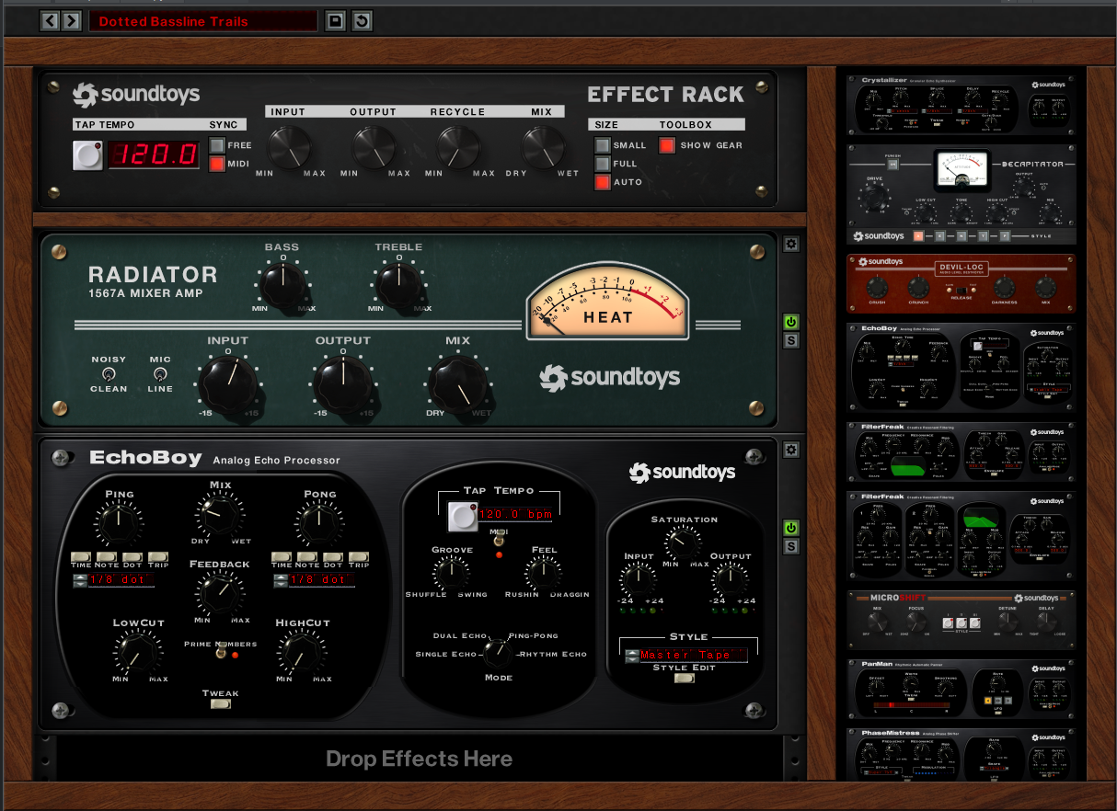The height and width of the screenshot is (811, 1117).
Task: Click the EchoBoy MODE selector knob
Action: 499,654
